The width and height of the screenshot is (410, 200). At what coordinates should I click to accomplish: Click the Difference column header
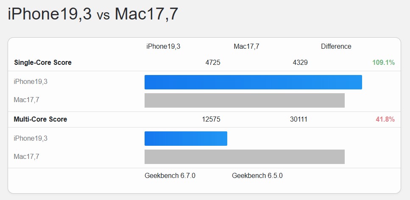coord(336,47)
